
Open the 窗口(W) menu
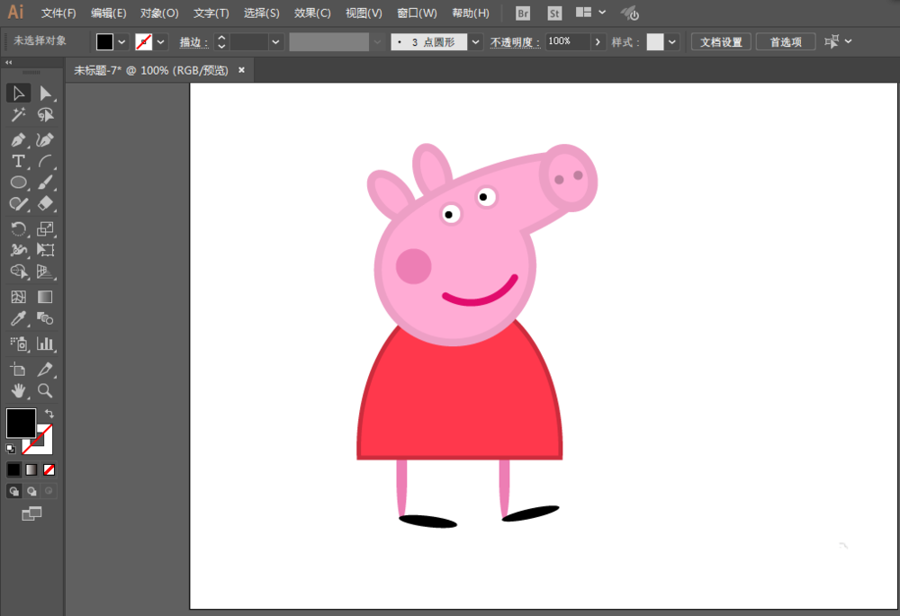(x=417, y=13)
